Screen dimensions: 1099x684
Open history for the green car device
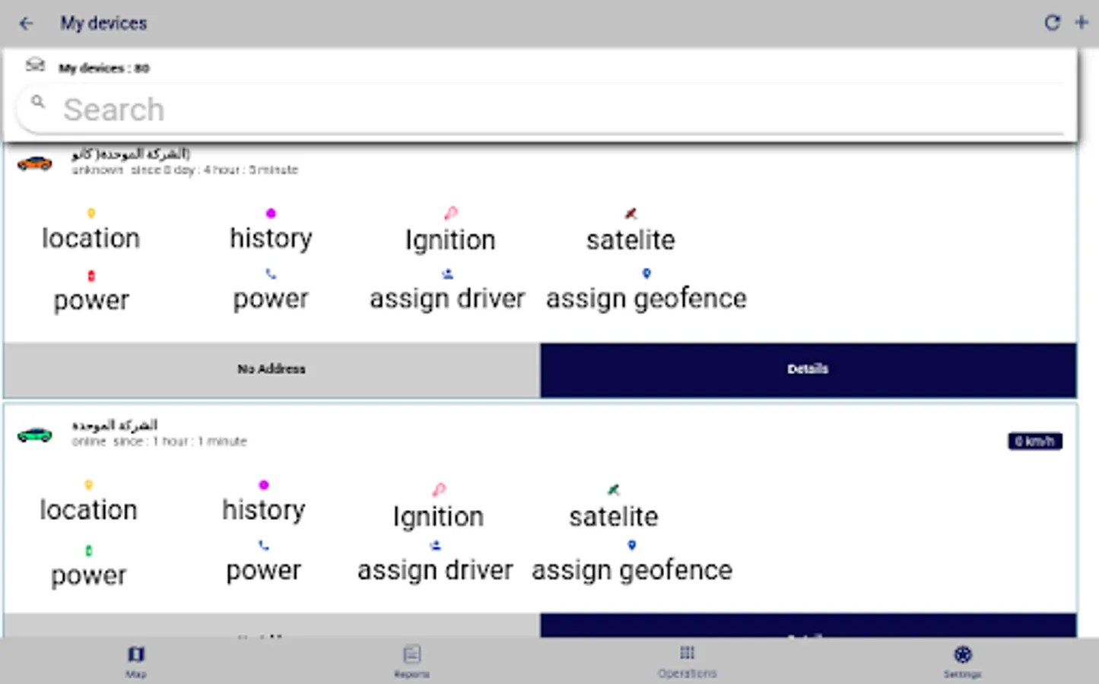[x=264, y=502]
